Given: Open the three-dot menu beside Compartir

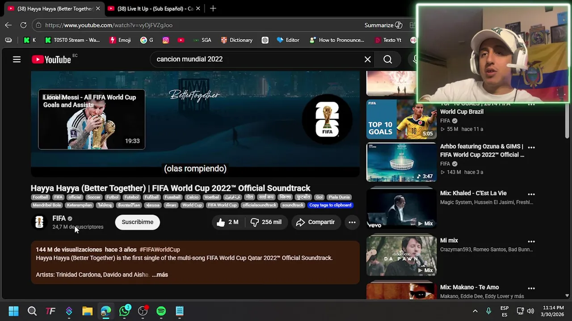Looking at the screenshot, I should click(352, 222).
